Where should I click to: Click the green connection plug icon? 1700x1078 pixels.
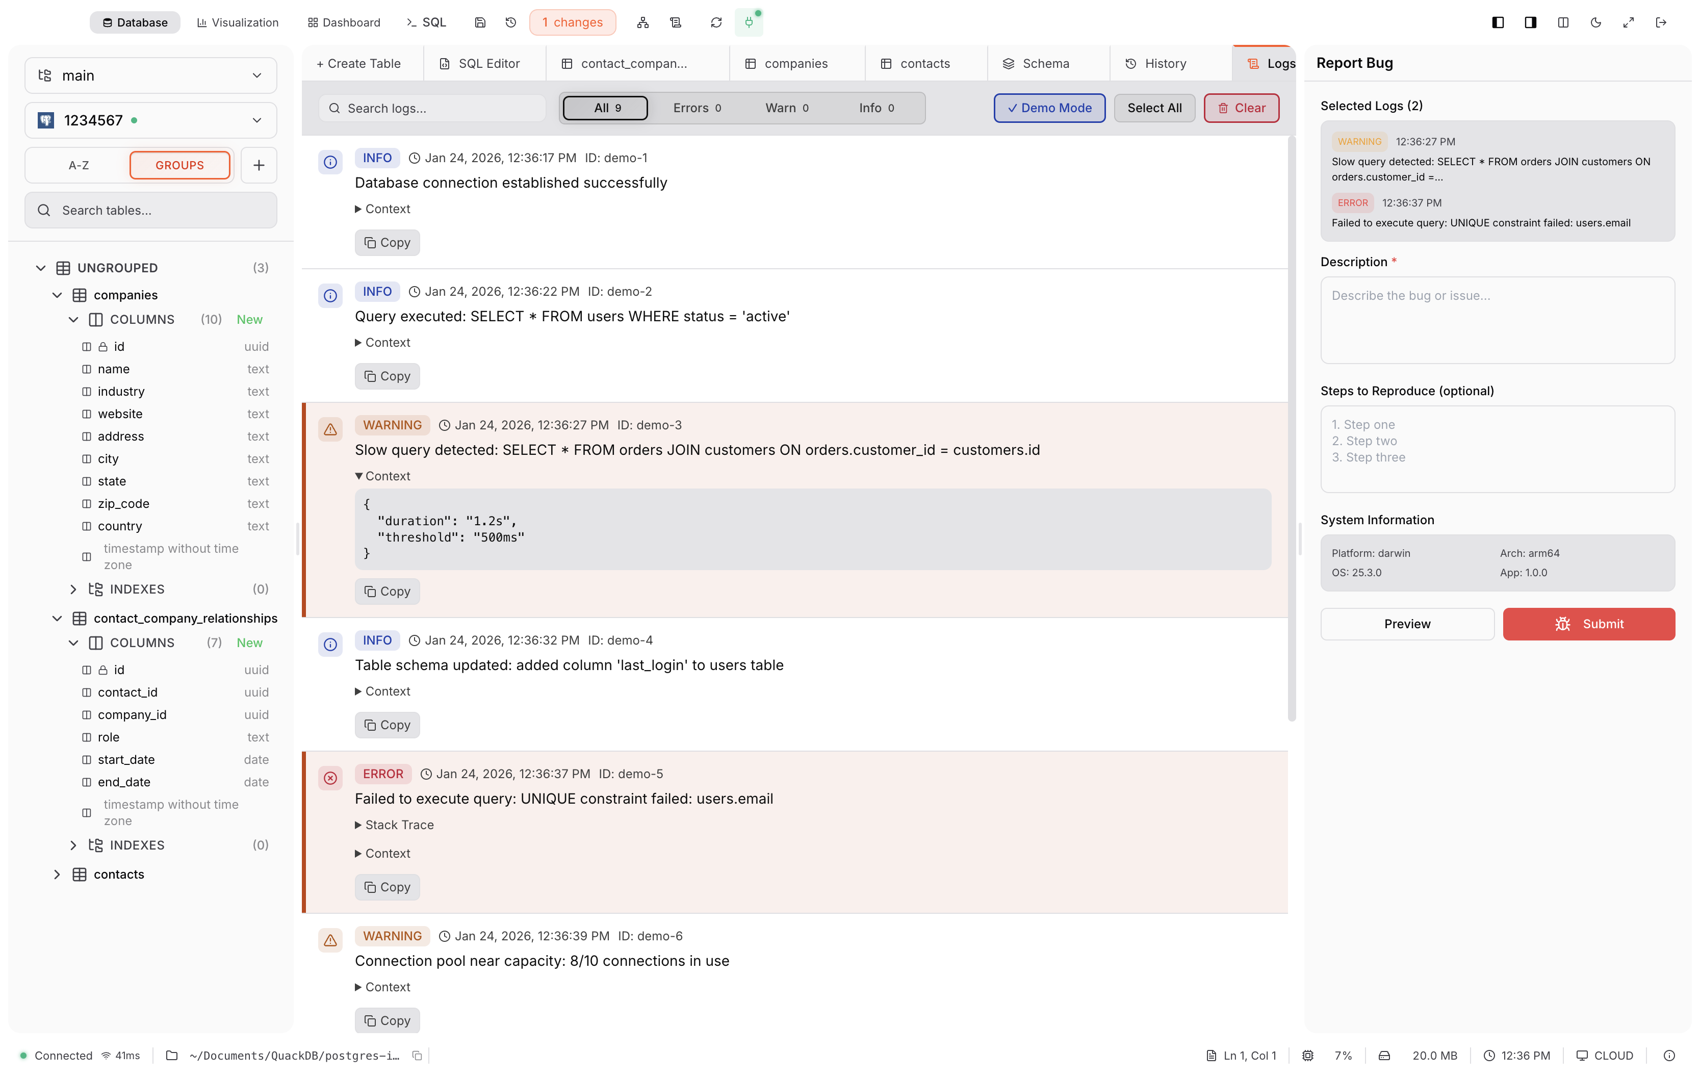[749, 22]
